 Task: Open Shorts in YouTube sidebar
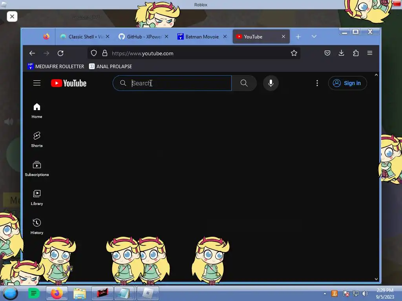37,140
